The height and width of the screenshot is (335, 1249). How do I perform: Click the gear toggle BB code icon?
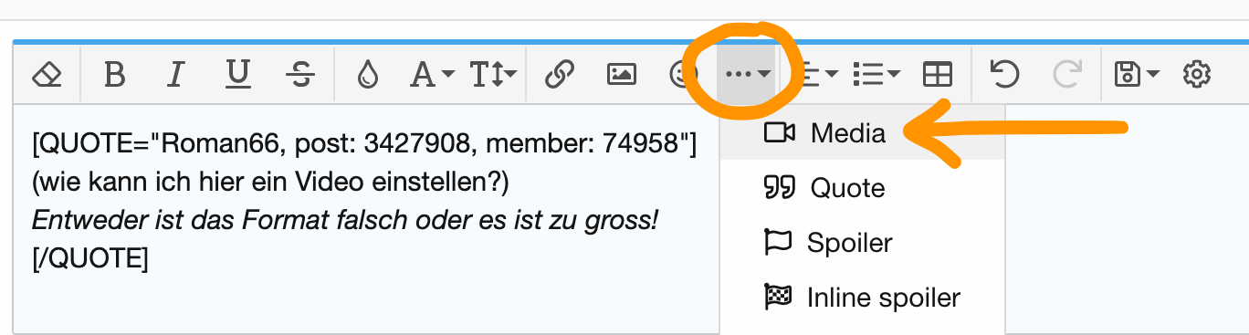[1197, 75]
